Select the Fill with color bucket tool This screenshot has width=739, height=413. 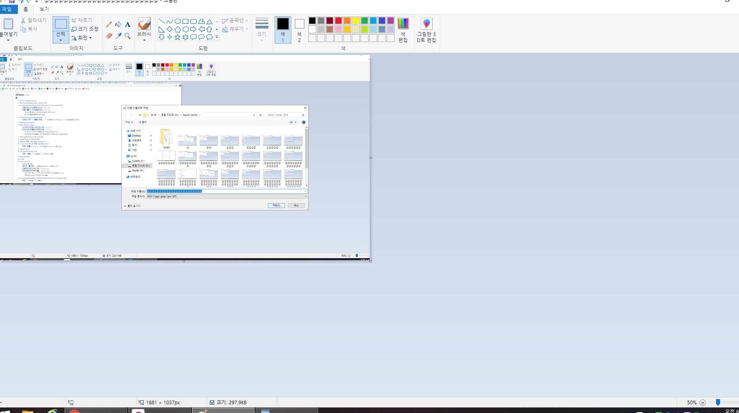point(118,25)
